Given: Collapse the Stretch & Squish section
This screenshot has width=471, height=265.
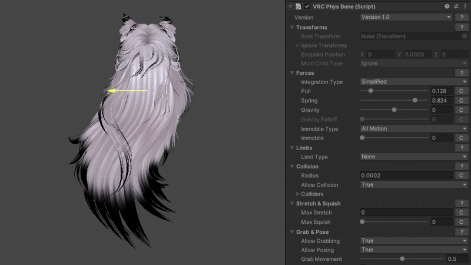Looking at the screenshot, I should pyautogui.click(x=292, y=203).
